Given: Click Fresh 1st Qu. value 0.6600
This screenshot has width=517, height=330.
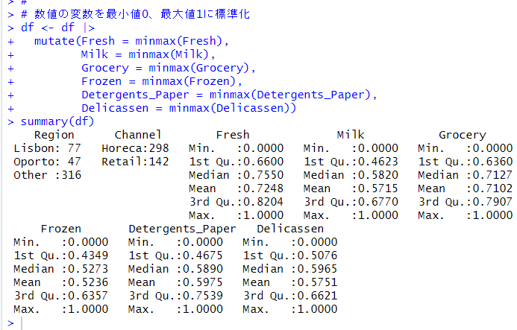Looking at the screenshot, I should click(x=263, y=162).
